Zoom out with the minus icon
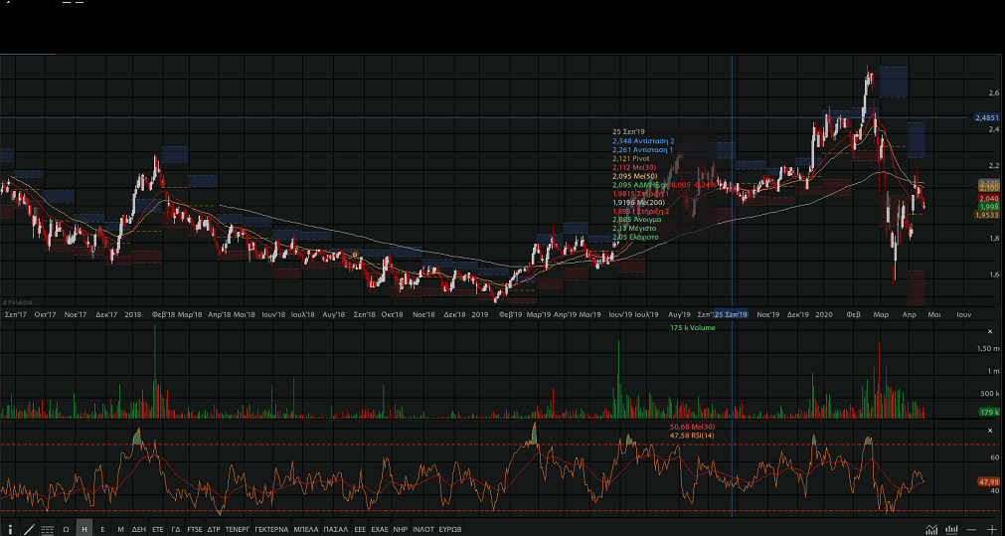The image size is (1005, 536). click(971, 529)
